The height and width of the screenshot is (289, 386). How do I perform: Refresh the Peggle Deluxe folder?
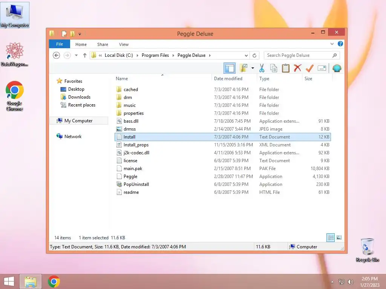tap(254, 56)
